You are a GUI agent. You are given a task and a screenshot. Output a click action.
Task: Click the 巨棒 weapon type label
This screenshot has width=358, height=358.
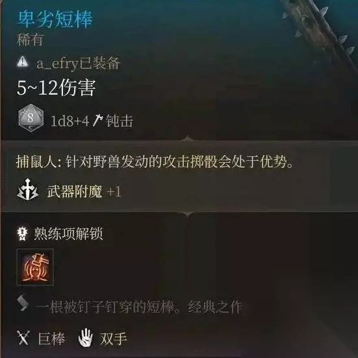tap(51, 339)
